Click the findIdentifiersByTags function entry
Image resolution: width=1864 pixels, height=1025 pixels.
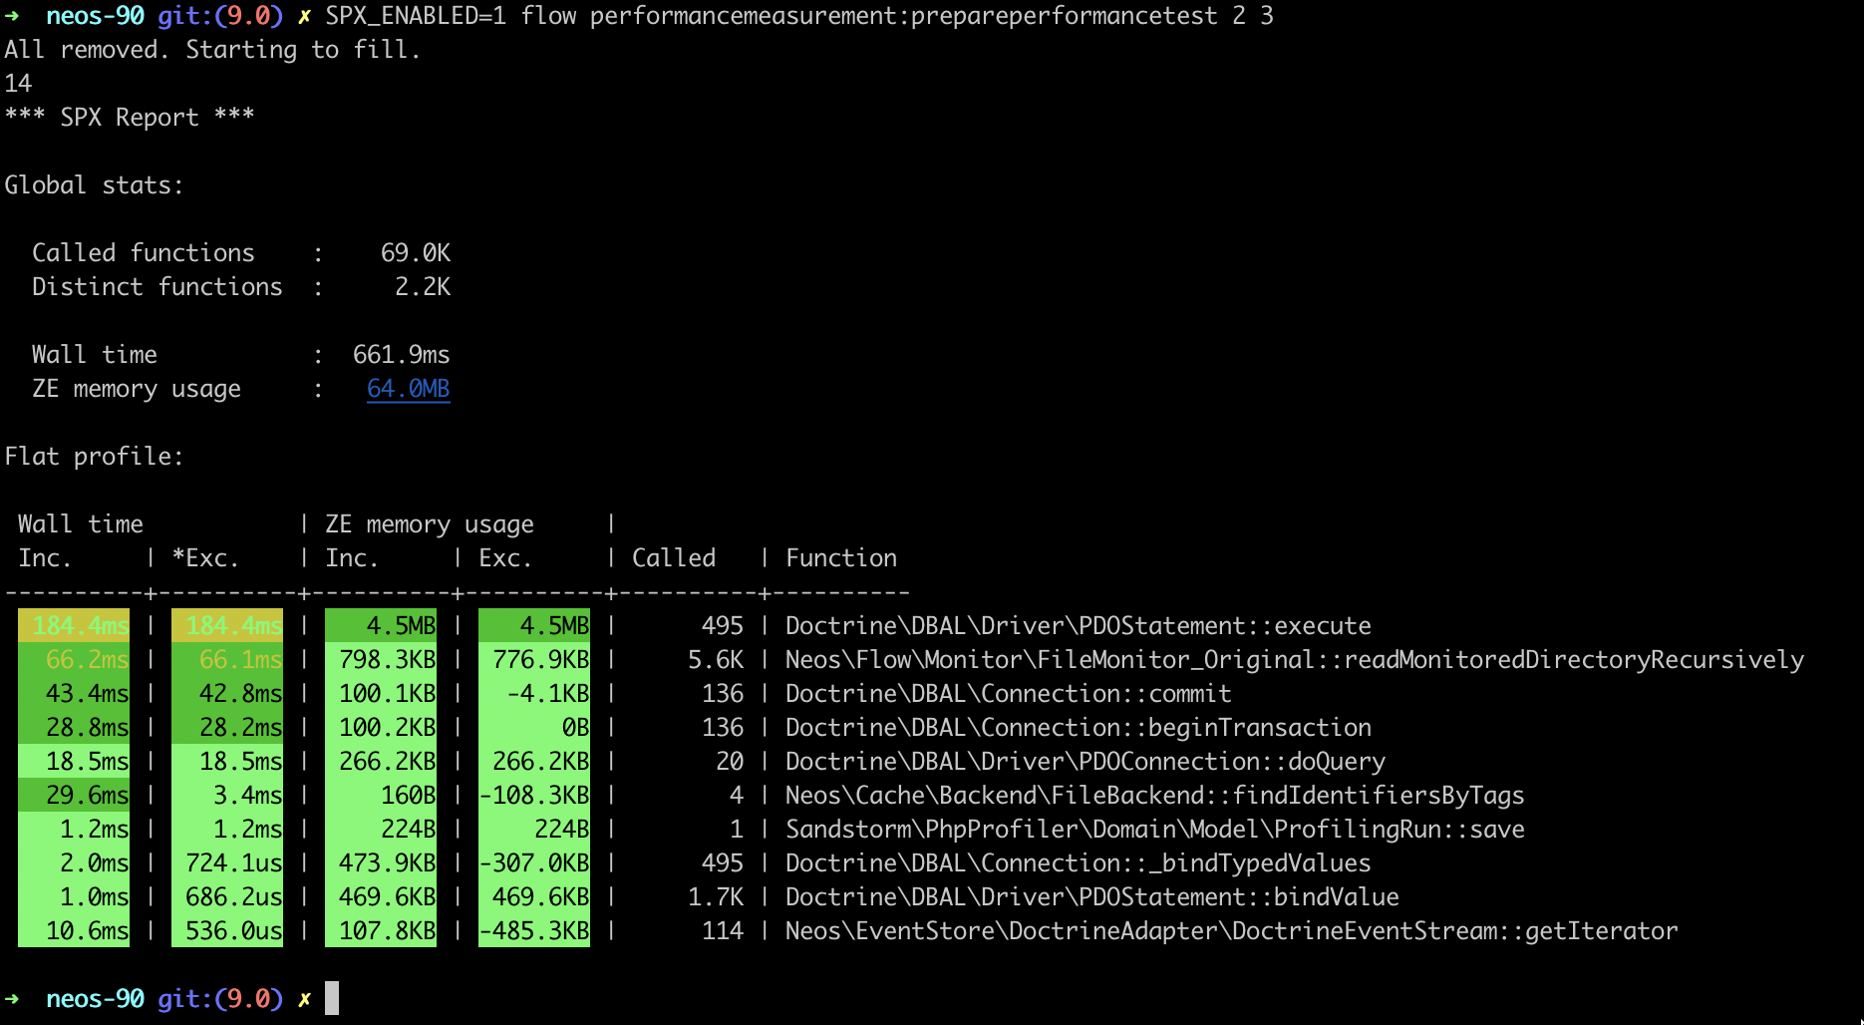click(x=1154, y=795)
